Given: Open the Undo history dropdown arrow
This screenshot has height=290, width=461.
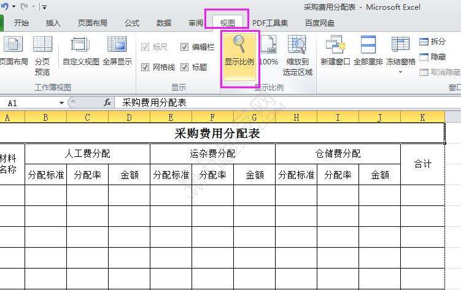Looking at the screenshot, I should pyautogui.click(x=14, y=7).
